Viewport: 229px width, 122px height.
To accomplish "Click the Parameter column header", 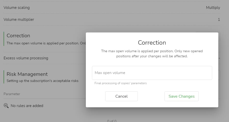I will (x=12, y=94).
